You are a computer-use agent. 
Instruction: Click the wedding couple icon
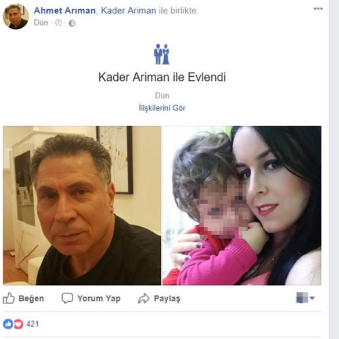[x=162, y=54]
